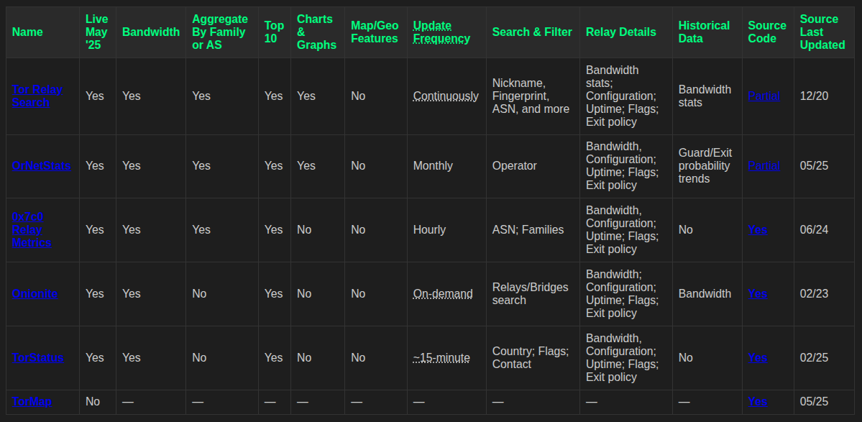Viewport: 862px width, 422px height.
Task: Click Onionite's Yes source code link
Action: (x=757, y=293)
